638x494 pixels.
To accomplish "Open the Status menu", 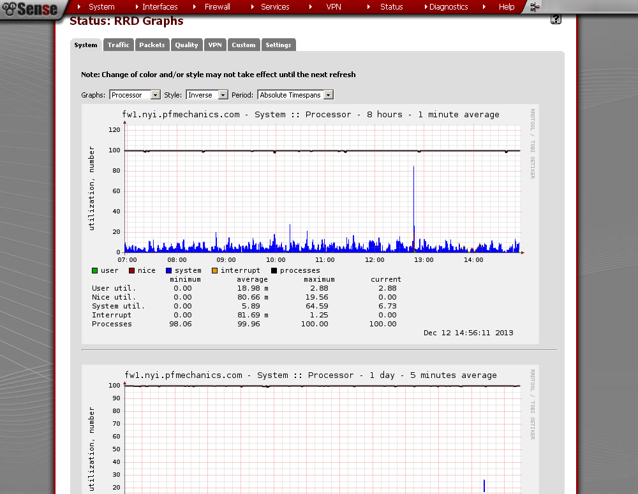I will pos(392,6).
